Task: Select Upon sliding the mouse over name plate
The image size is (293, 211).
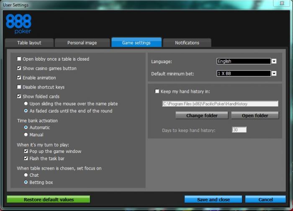Action: tap(26, 104)
